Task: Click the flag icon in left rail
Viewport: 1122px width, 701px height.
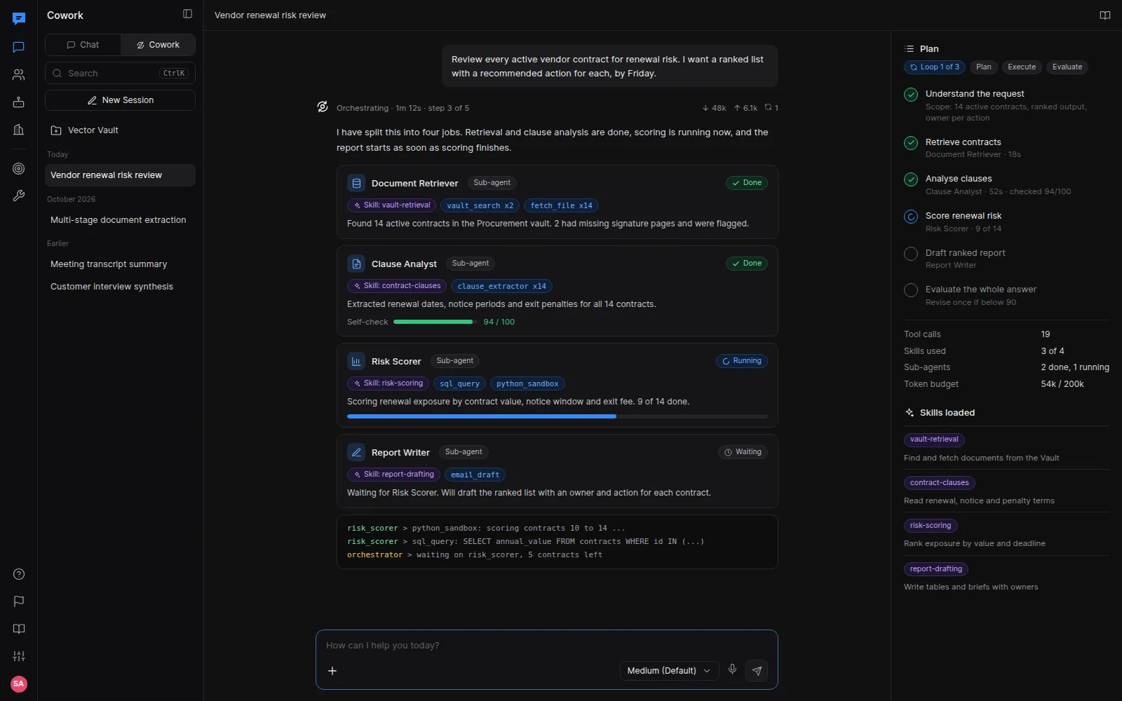Action: pyautogui.click(x=19, y=601)
